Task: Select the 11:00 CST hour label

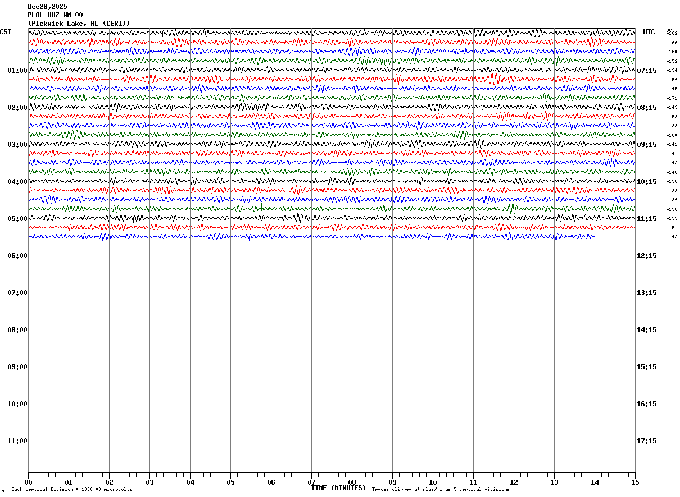Action: 17,441
